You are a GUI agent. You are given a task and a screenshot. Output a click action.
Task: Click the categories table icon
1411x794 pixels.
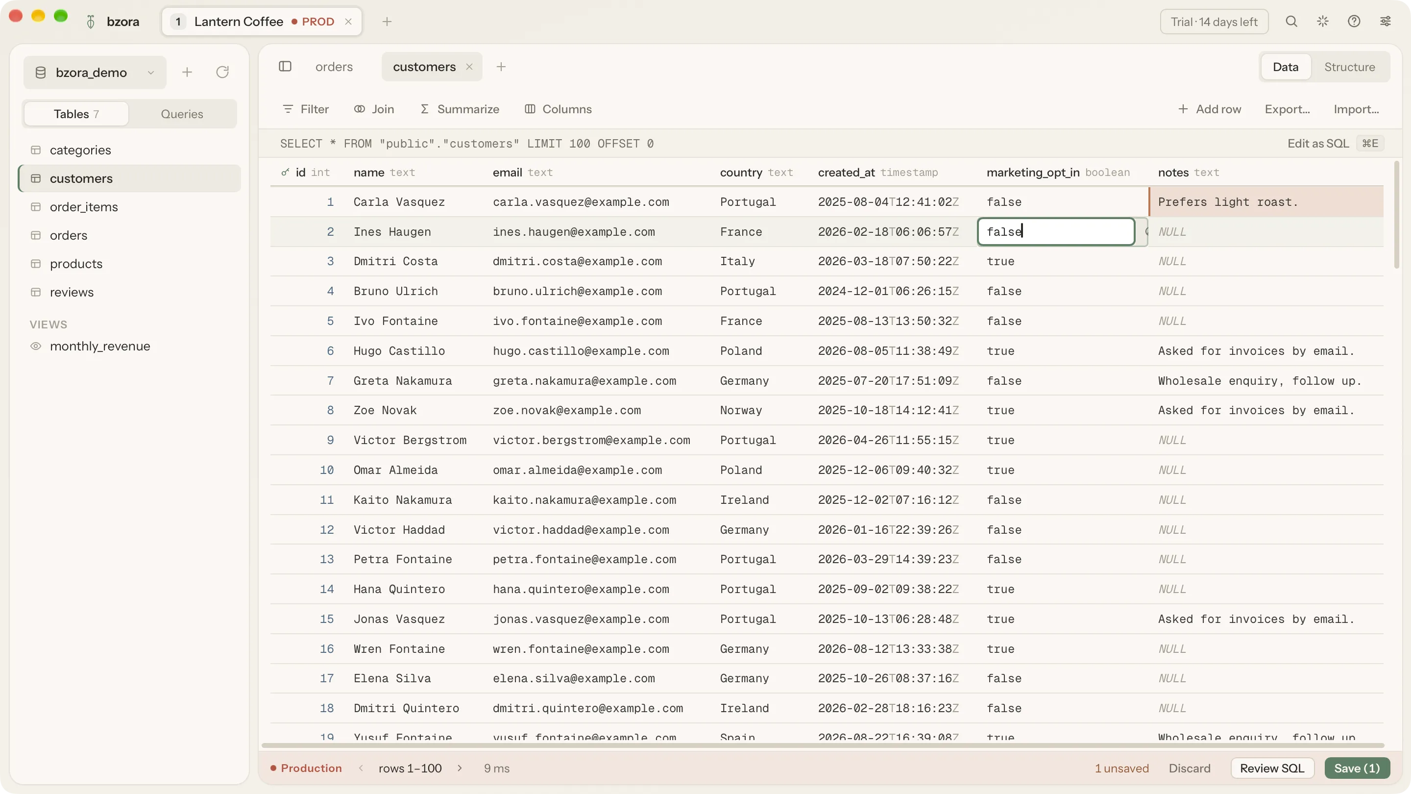(x=36, y=150)
